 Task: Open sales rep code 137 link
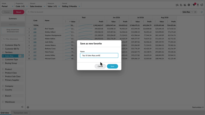[35, 35]
